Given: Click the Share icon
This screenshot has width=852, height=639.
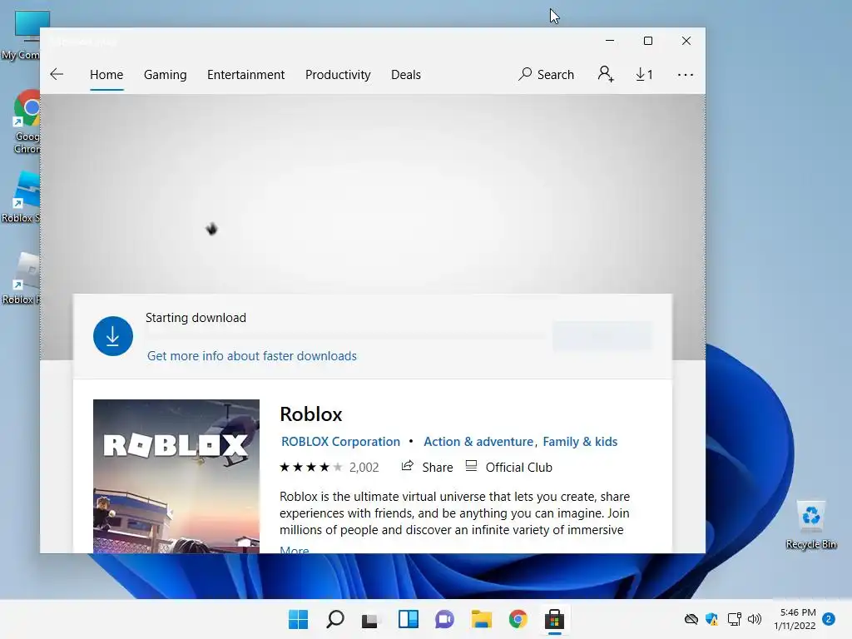Looking at the screenshot, I should (x=408, y=466).
